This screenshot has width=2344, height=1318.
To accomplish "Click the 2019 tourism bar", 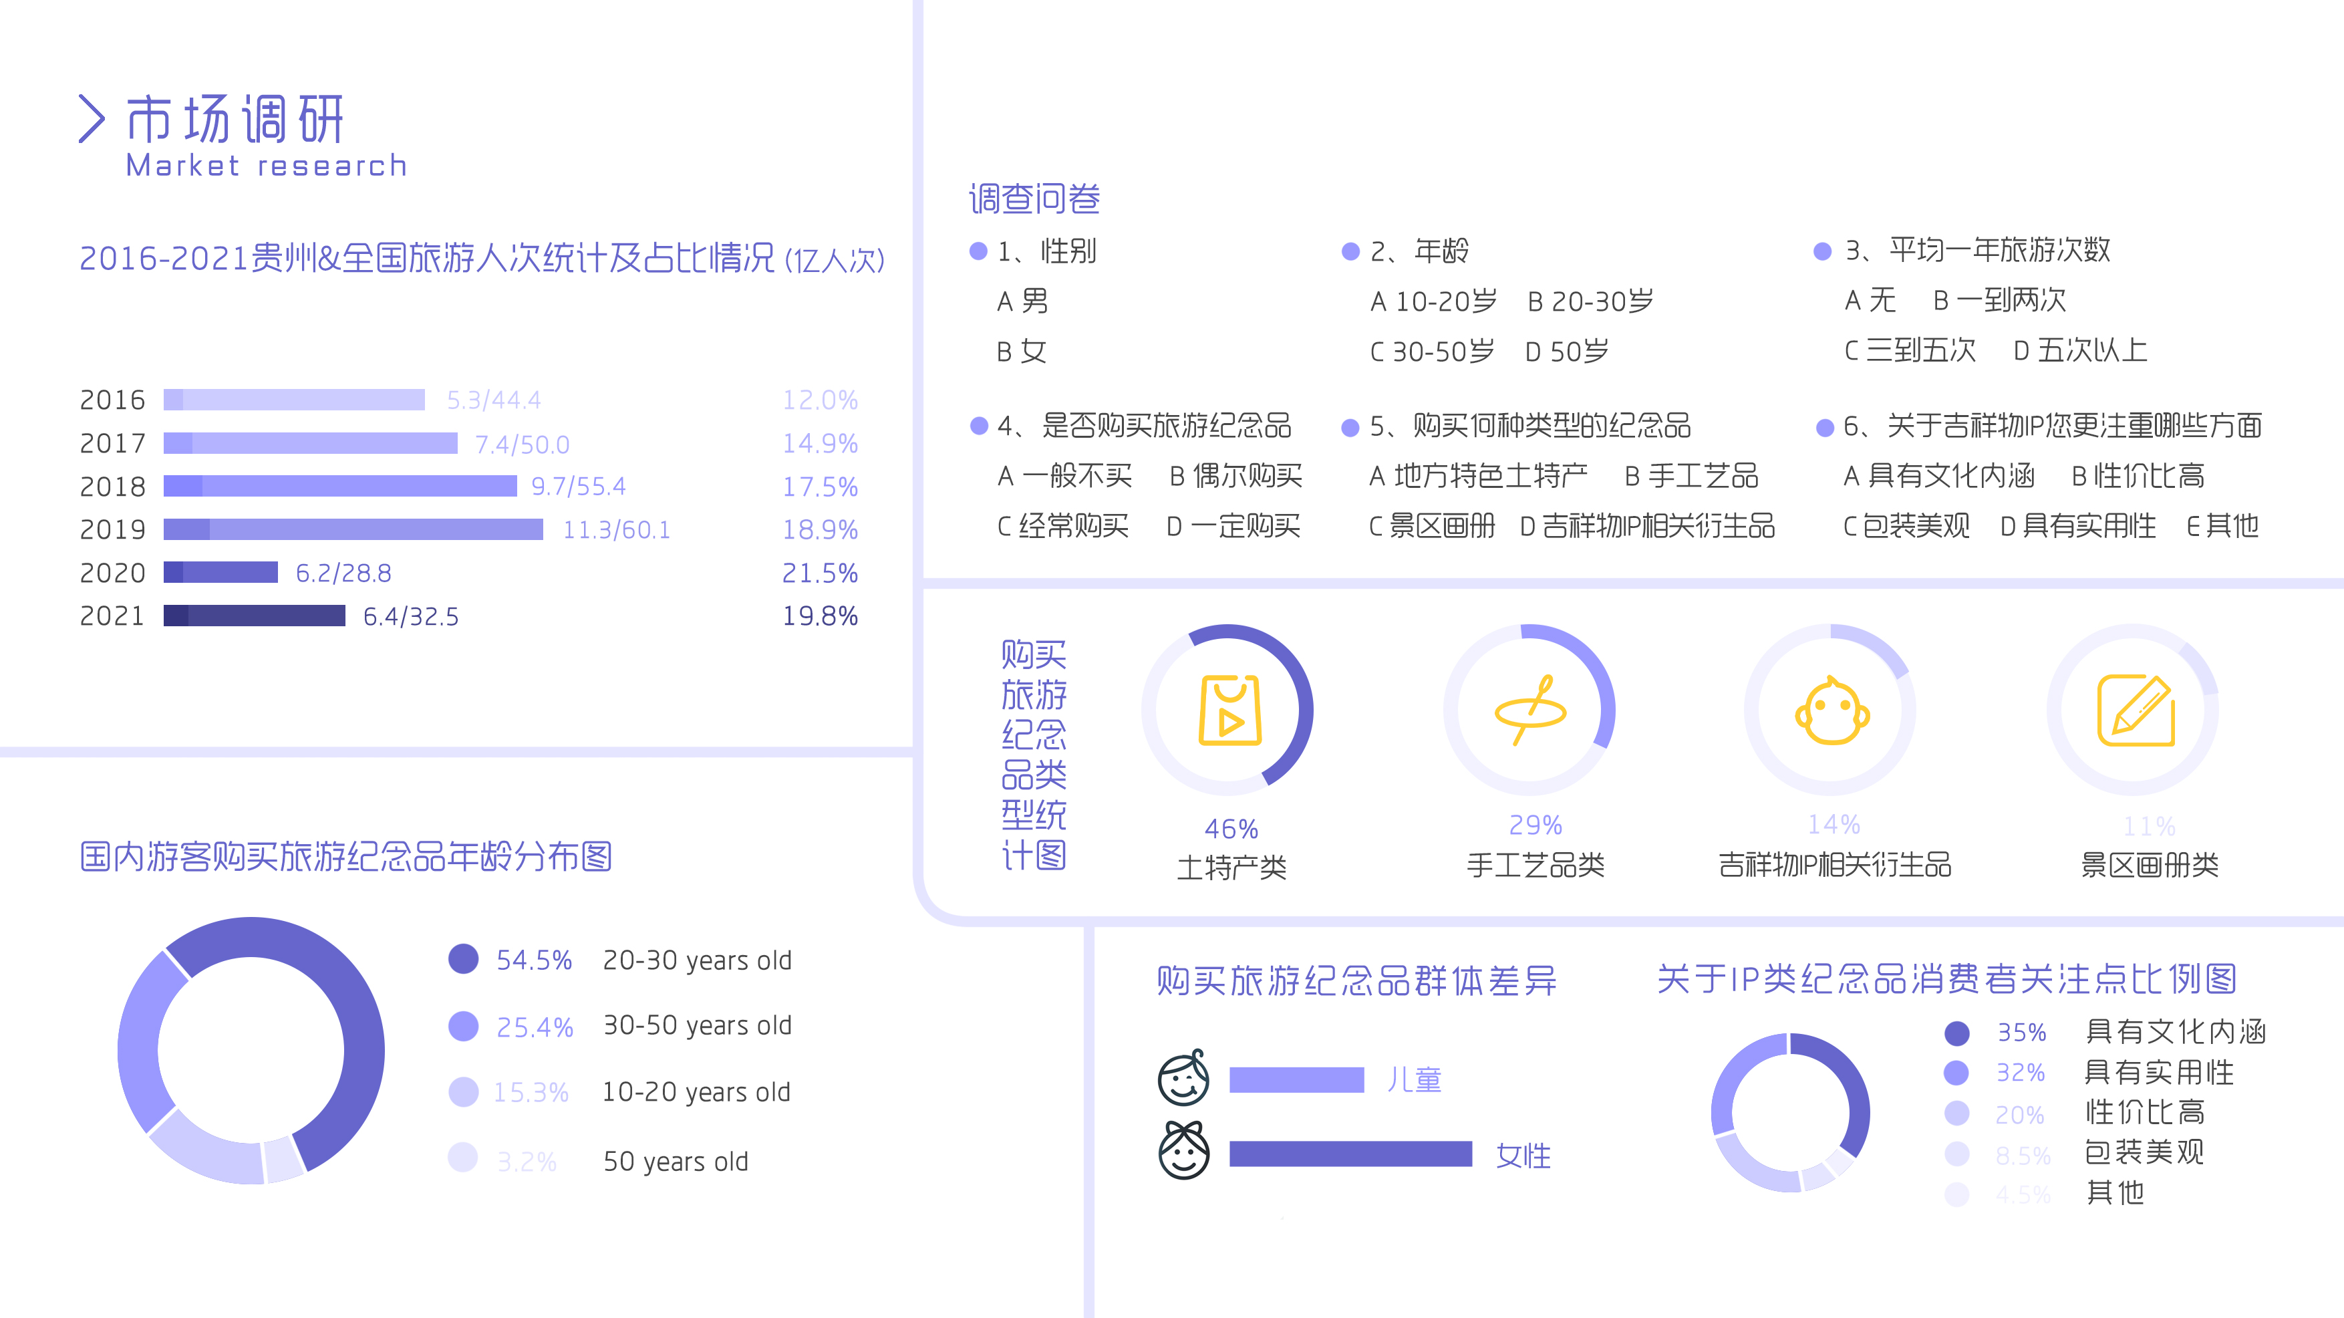I will click(x=353, y=529).
